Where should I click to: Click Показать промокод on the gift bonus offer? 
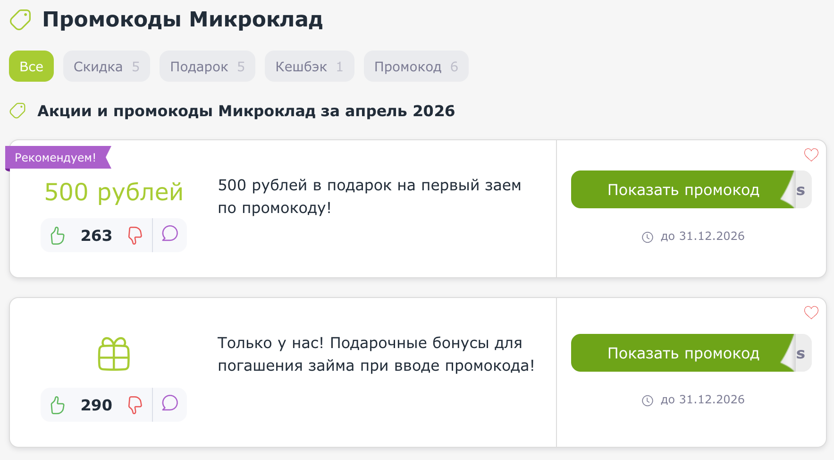pyautogui.click(x=683, y=353)
